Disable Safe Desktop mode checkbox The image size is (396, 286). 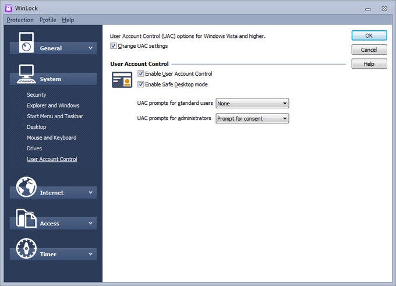[141, 84]
